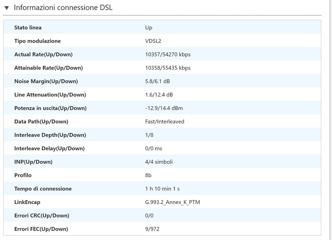The image size is (332, 240).
Task: Select the Errori FEC value 9/972
Action: click(152, 229)
